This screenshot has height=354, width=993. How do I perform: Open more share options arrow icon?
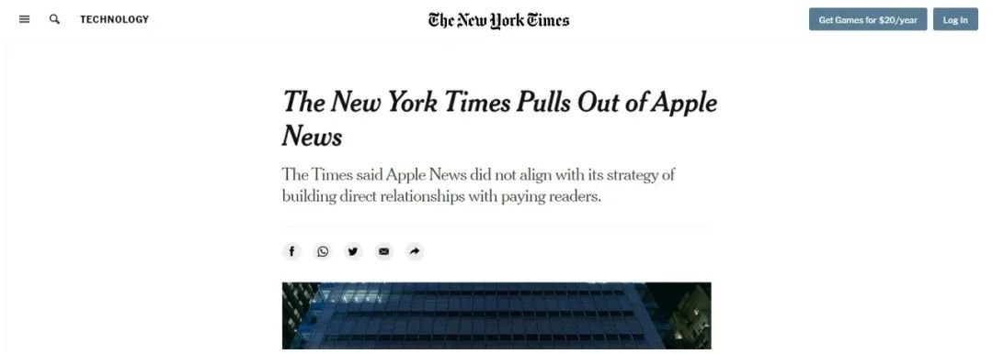pyautogui.click(x=414, y=251)
